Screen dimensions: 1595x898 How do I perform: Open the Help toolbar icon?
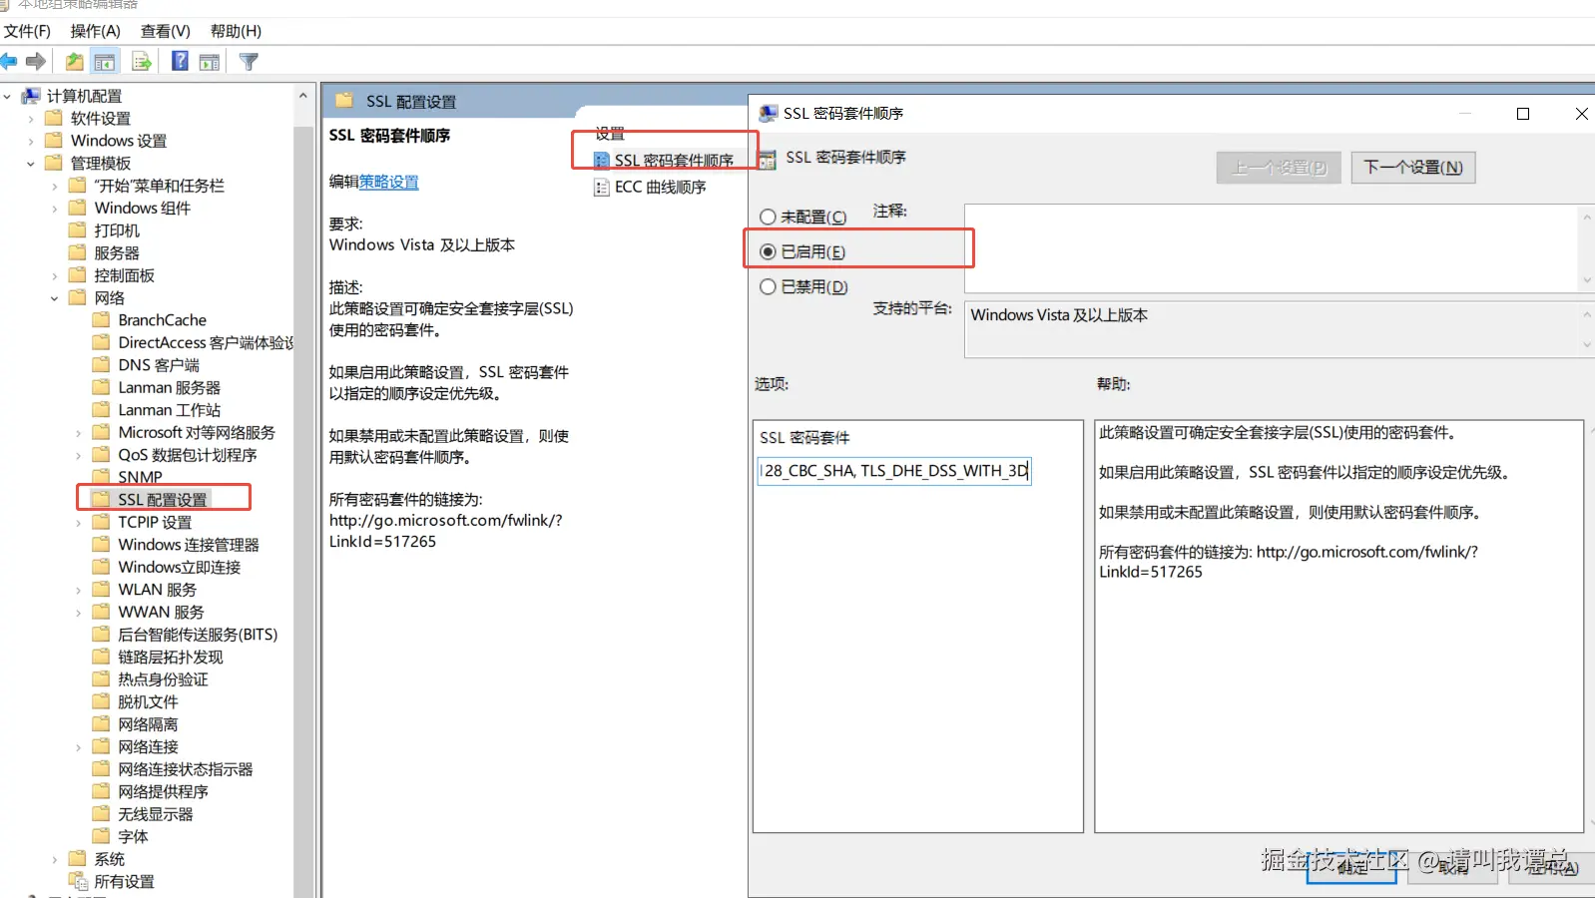coord(180,62)
